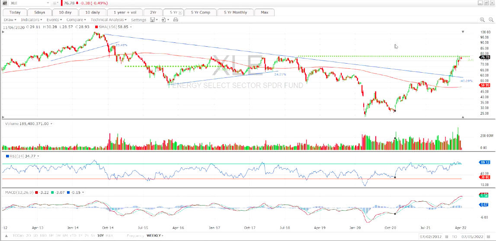Switch to the 5 Yr Comp tab
Viewport: 496px width, 241px height.
tap(200, 13)
